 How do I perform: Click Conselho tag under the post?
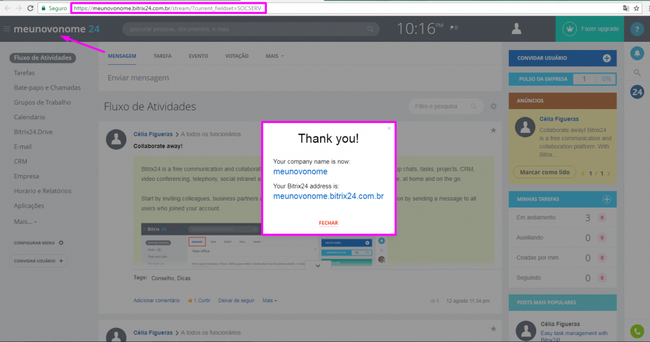163,279
